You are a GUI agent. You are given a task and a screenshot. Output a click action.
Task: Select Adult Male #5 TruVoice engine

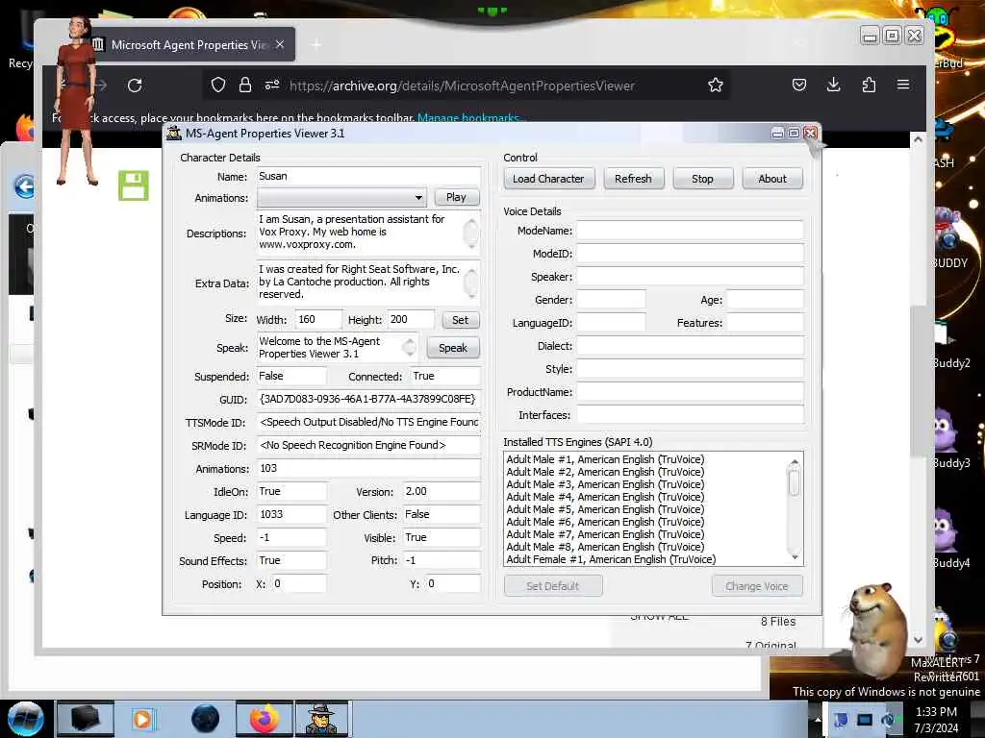tap(605, 509)
